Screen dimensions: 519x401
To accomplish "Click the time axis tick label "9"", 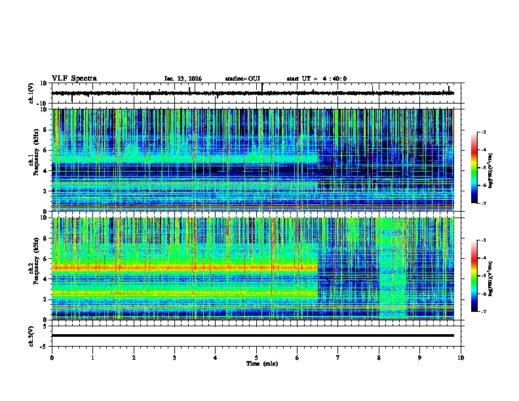I will tap(419, 358).
